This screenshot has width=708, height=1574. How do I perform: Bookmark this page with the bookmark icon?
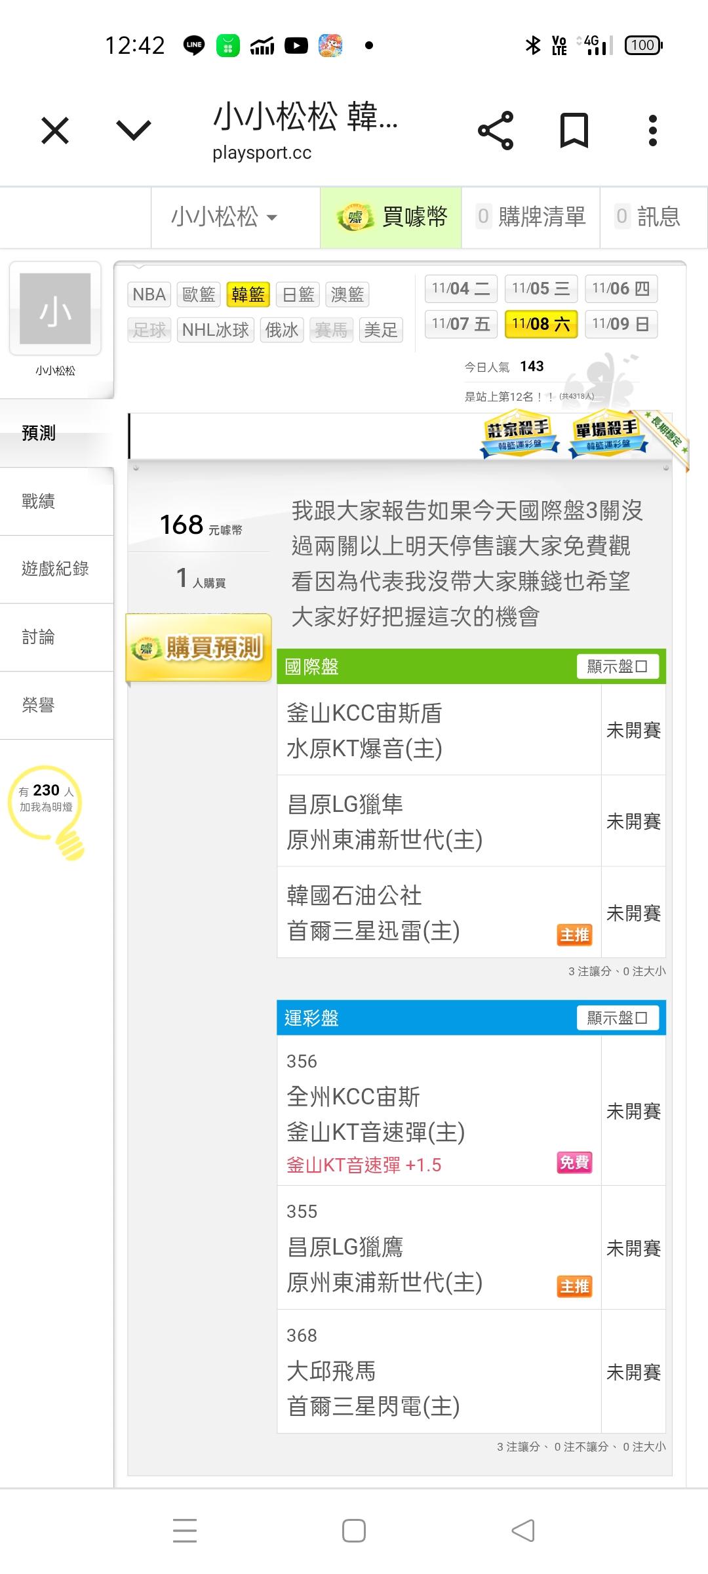pos(574,131)
